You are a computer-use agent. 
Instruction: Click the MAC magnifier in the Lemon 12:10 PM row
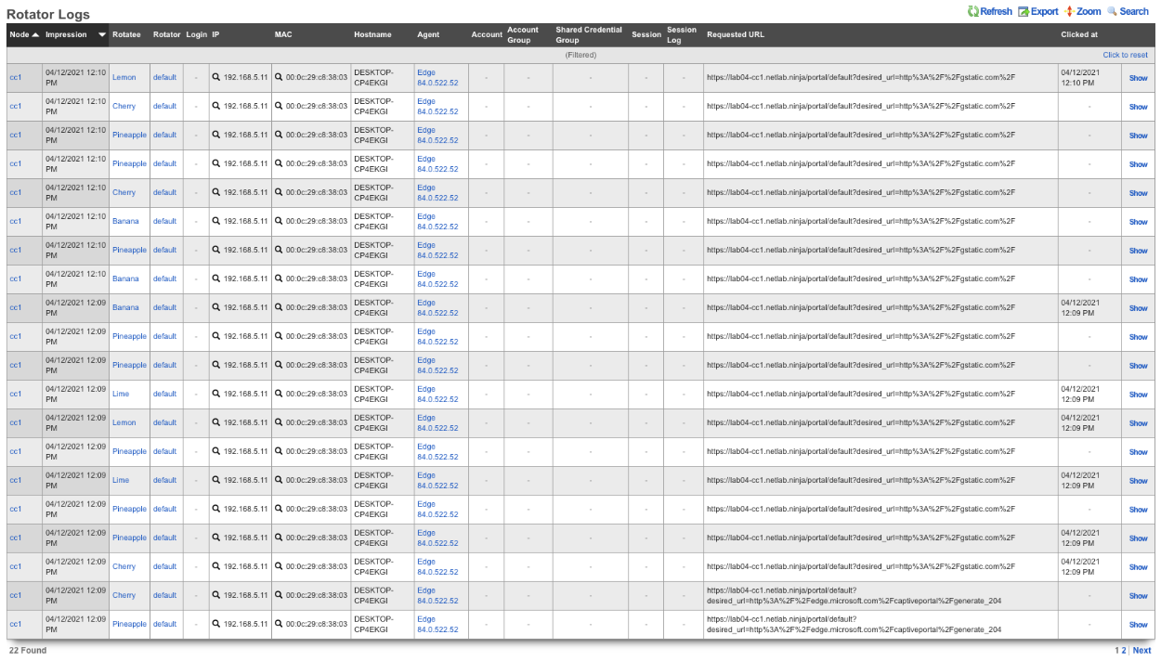(x=279, y=78)
